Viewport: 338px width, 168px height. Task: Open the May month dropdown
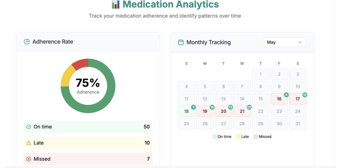point(284,42)
